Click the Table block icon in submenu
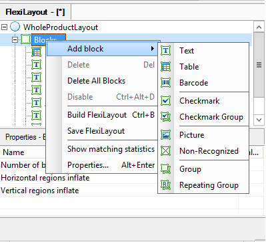266x242 pixels. coord(165,67)
